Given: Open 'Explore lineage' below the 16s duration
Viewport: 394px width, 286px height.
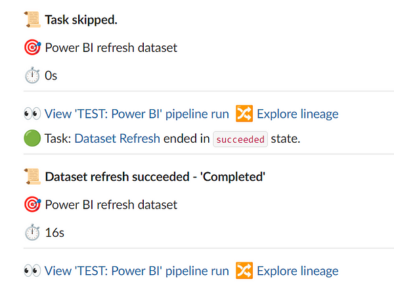Looking at the screenshot, I should tap(297, 270).
